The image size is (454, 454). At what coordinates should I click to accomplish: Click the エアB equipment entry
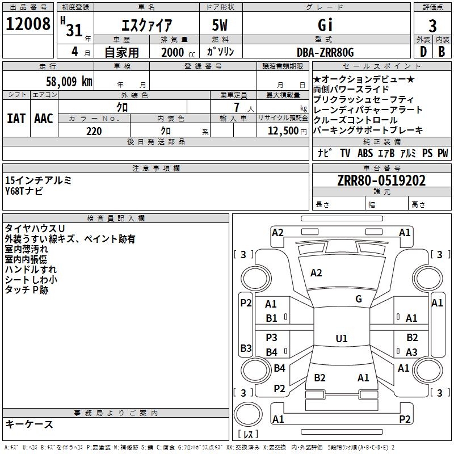[386, 153]
